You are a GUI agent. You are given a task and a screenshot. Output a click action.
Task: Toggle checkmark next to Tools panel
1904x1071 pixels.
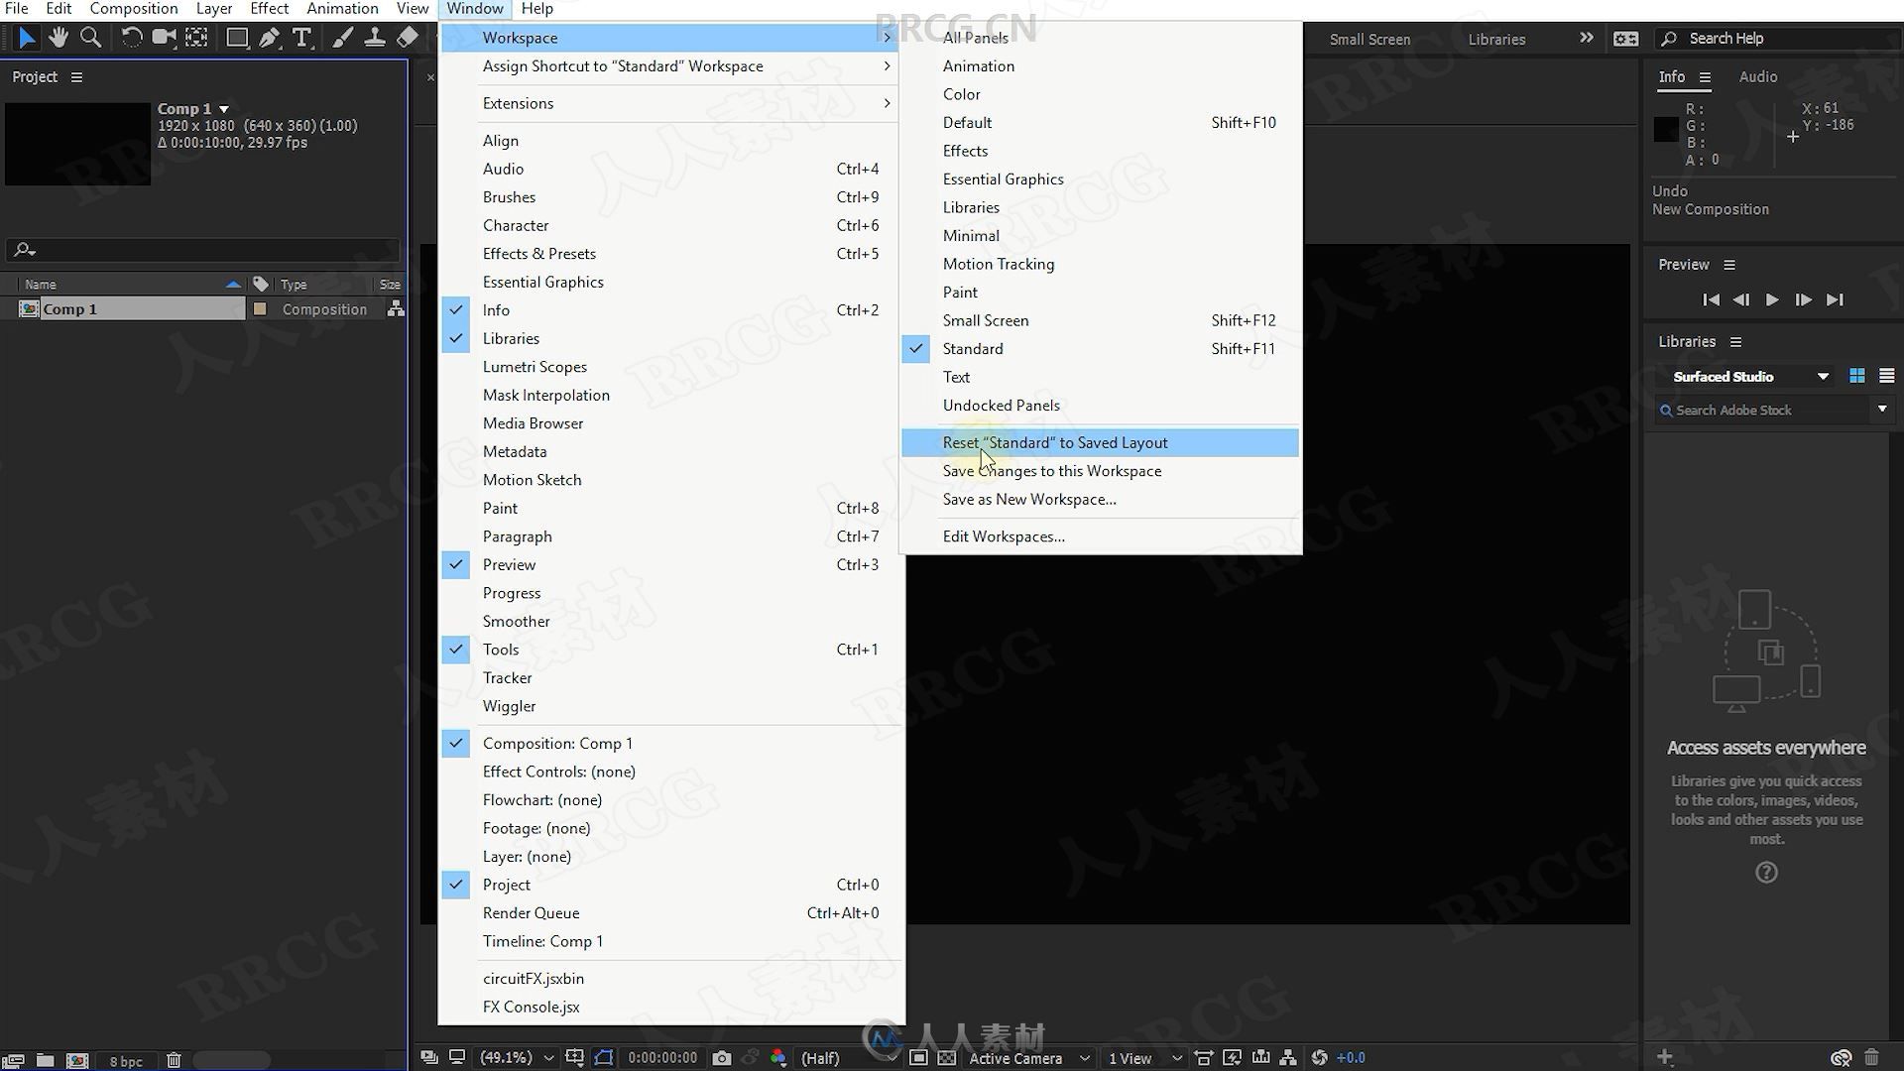pyautogui.click(x=455, y=649)
